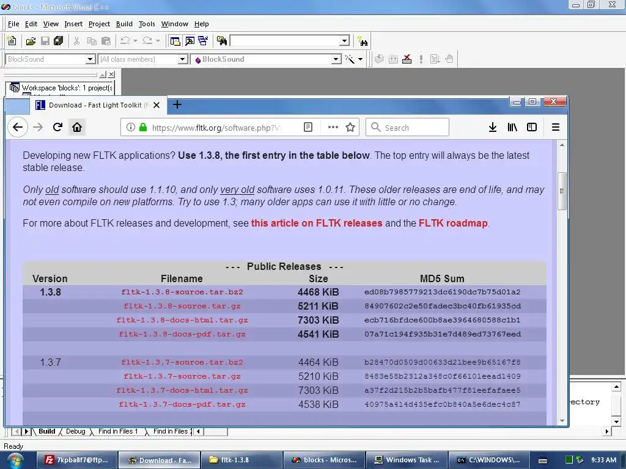The height and width of the screenshot is (469, 626).
Task: Click the Compile icon on build toolbar
Action: pyautogui.click(x=379, y=59)
